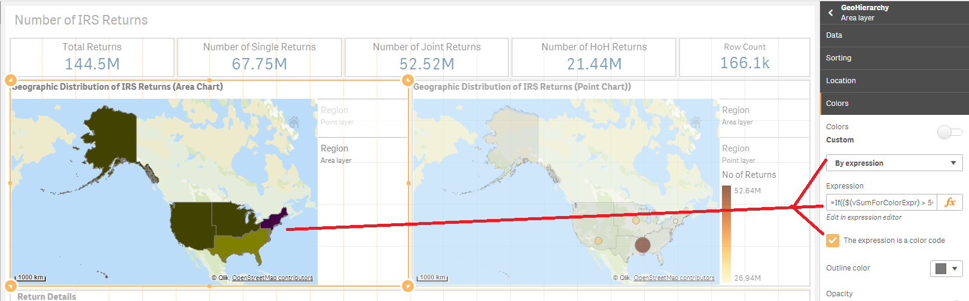Expand the Data section
The height and width of the screenshot is (301, 969).
click(x=894, y=35)
